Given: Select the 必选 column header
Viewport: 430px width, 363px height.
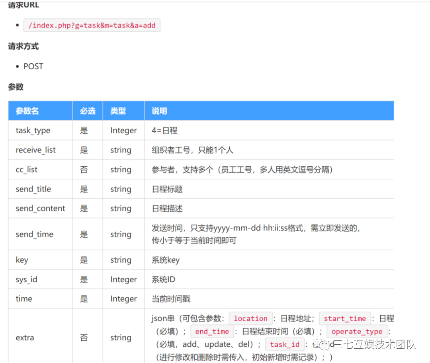Looking at the screenshot, I should pos(88,111).
